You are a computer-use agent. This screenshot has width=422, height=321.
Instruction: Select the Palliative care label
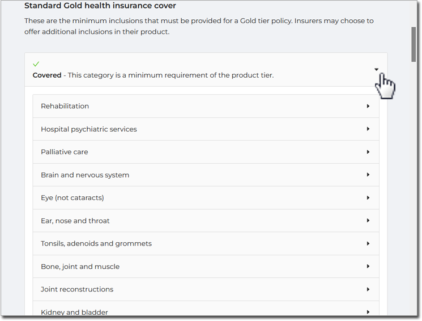65,152
